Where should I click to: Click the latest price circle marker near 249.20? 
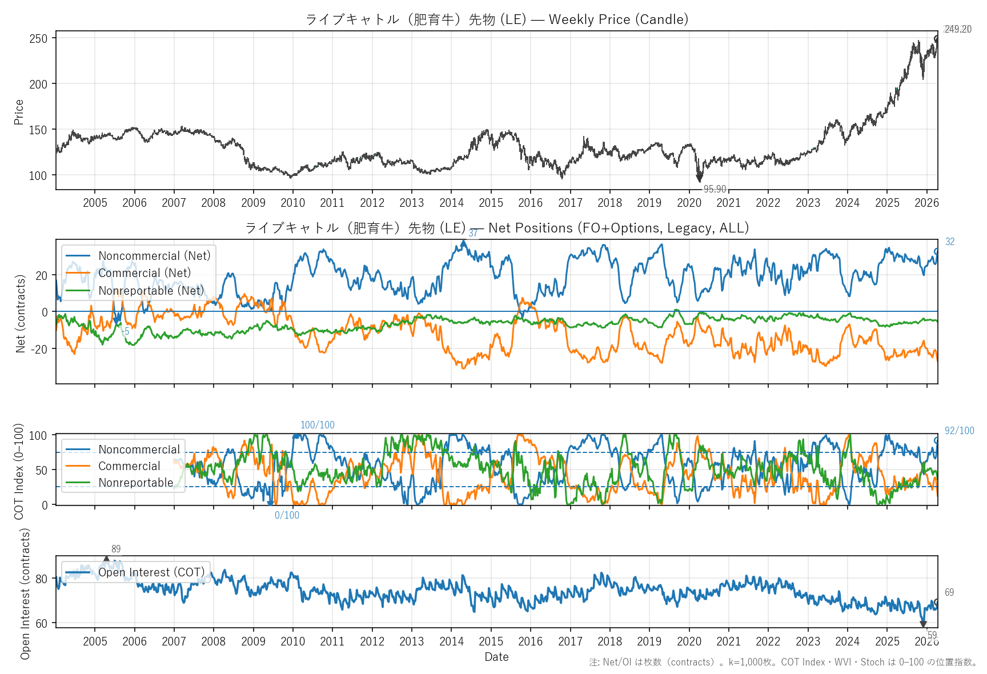click(937, 39)
